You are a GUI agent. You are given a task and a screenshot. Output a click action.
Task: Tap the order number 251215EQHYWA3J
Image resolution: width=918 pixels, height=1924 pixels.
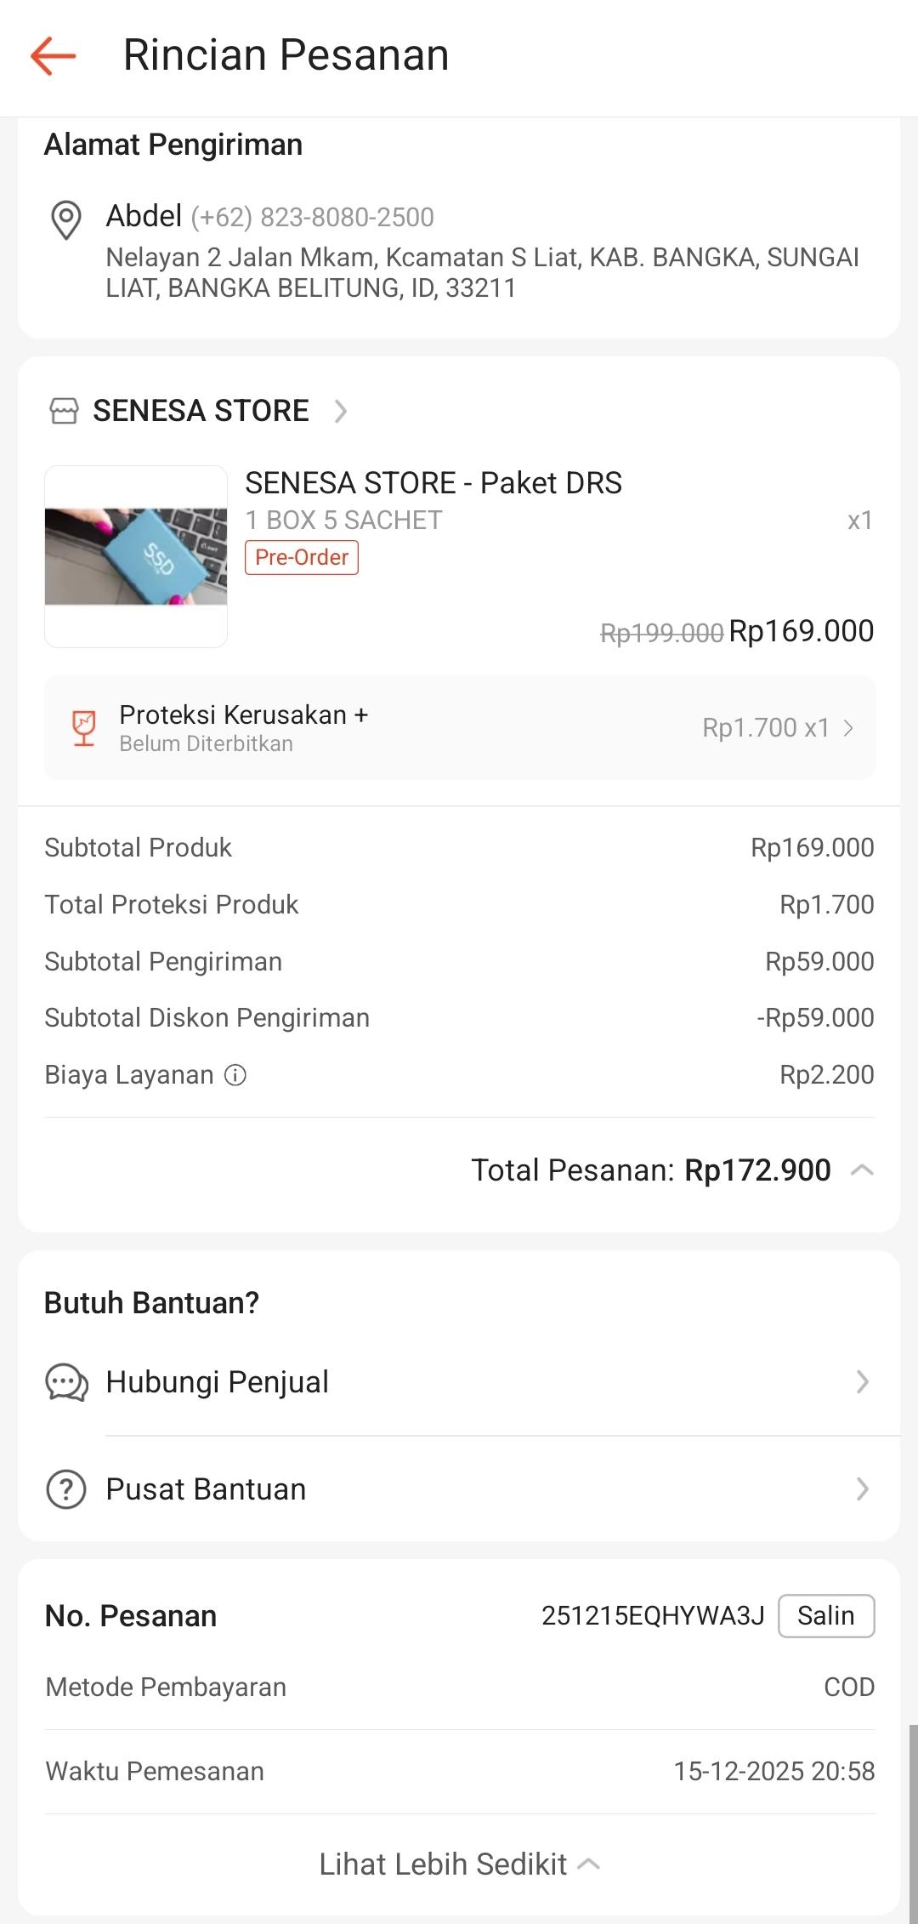tap(653, 1615)
